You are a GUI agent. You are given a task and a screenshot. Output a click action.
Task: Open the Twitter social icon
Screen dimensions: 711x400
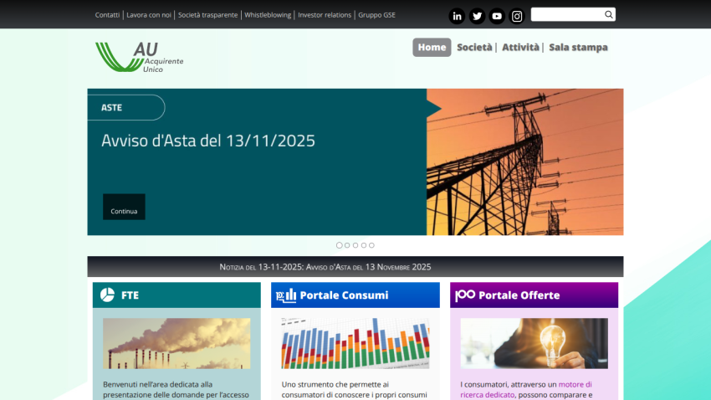[477, 17]
